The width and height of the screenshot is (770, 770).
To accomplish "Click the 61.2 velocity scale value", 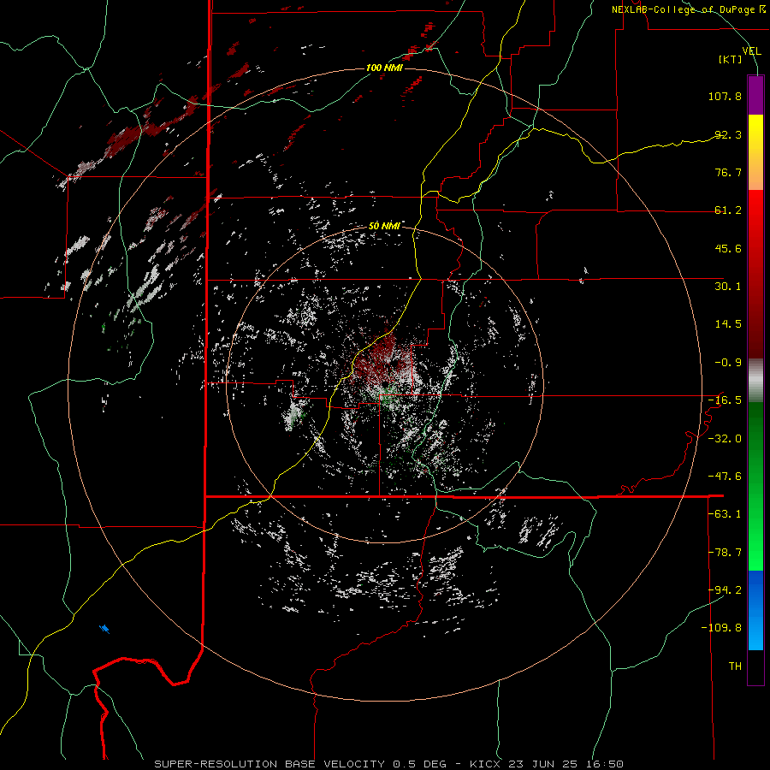I will pyautogui.click(x=728, y=210).
